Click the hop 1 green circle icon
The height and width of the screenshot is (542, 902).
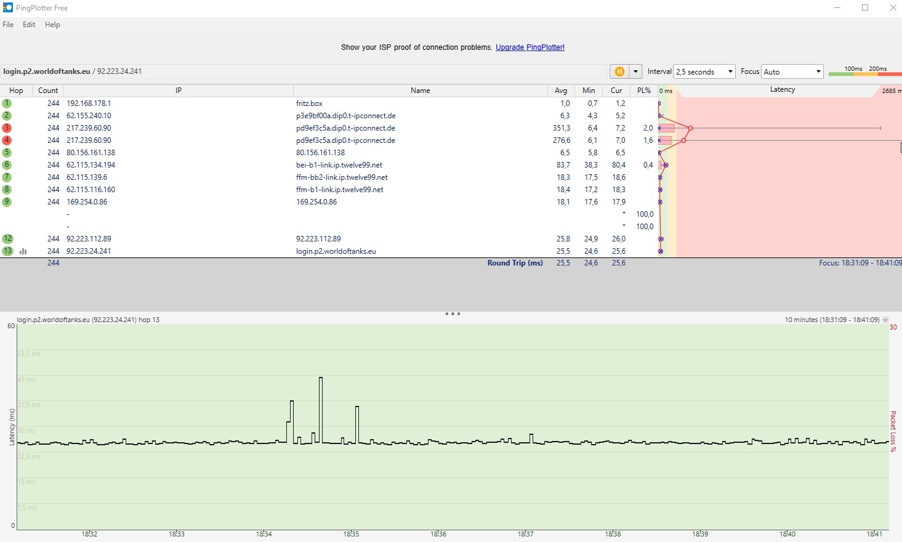(x=7, y=103)
